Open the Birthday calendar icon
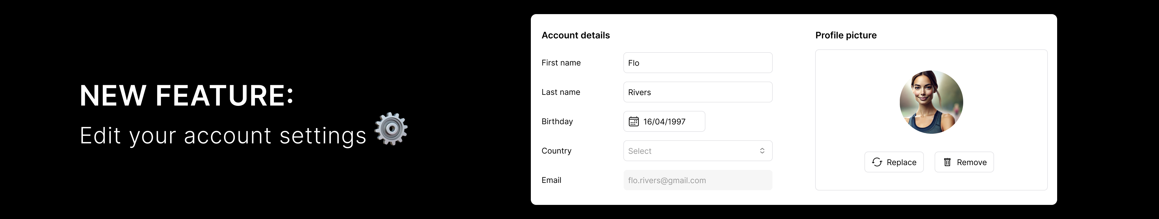 (x=634, y=122)
